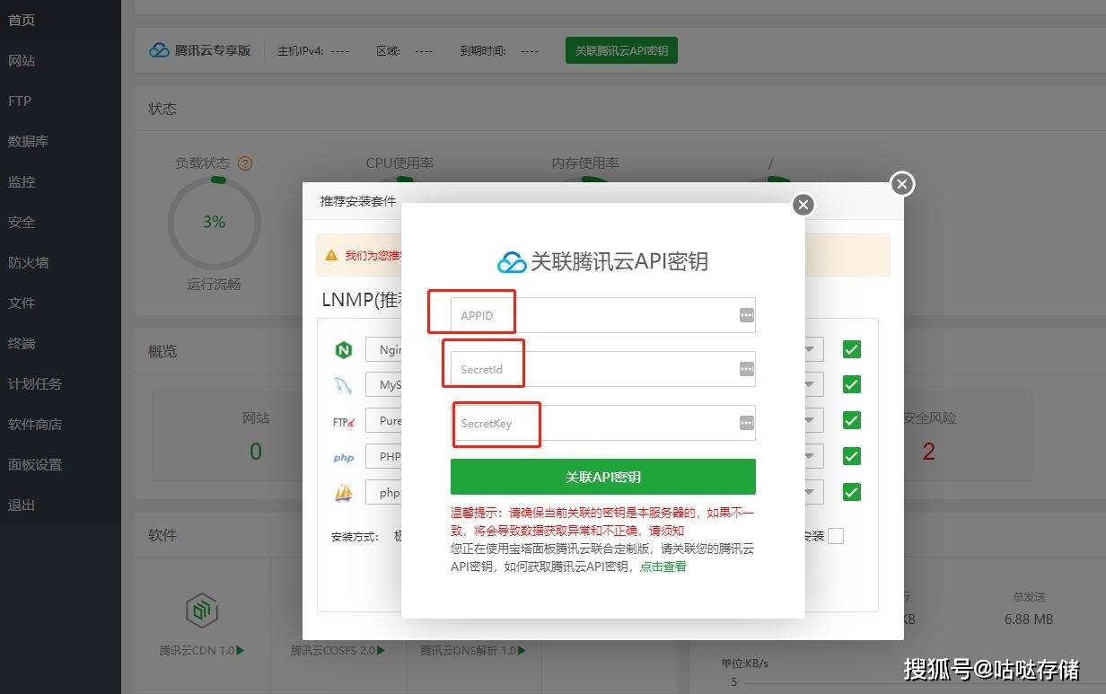Click the php icon in the LNMP list

coord(343,457)
